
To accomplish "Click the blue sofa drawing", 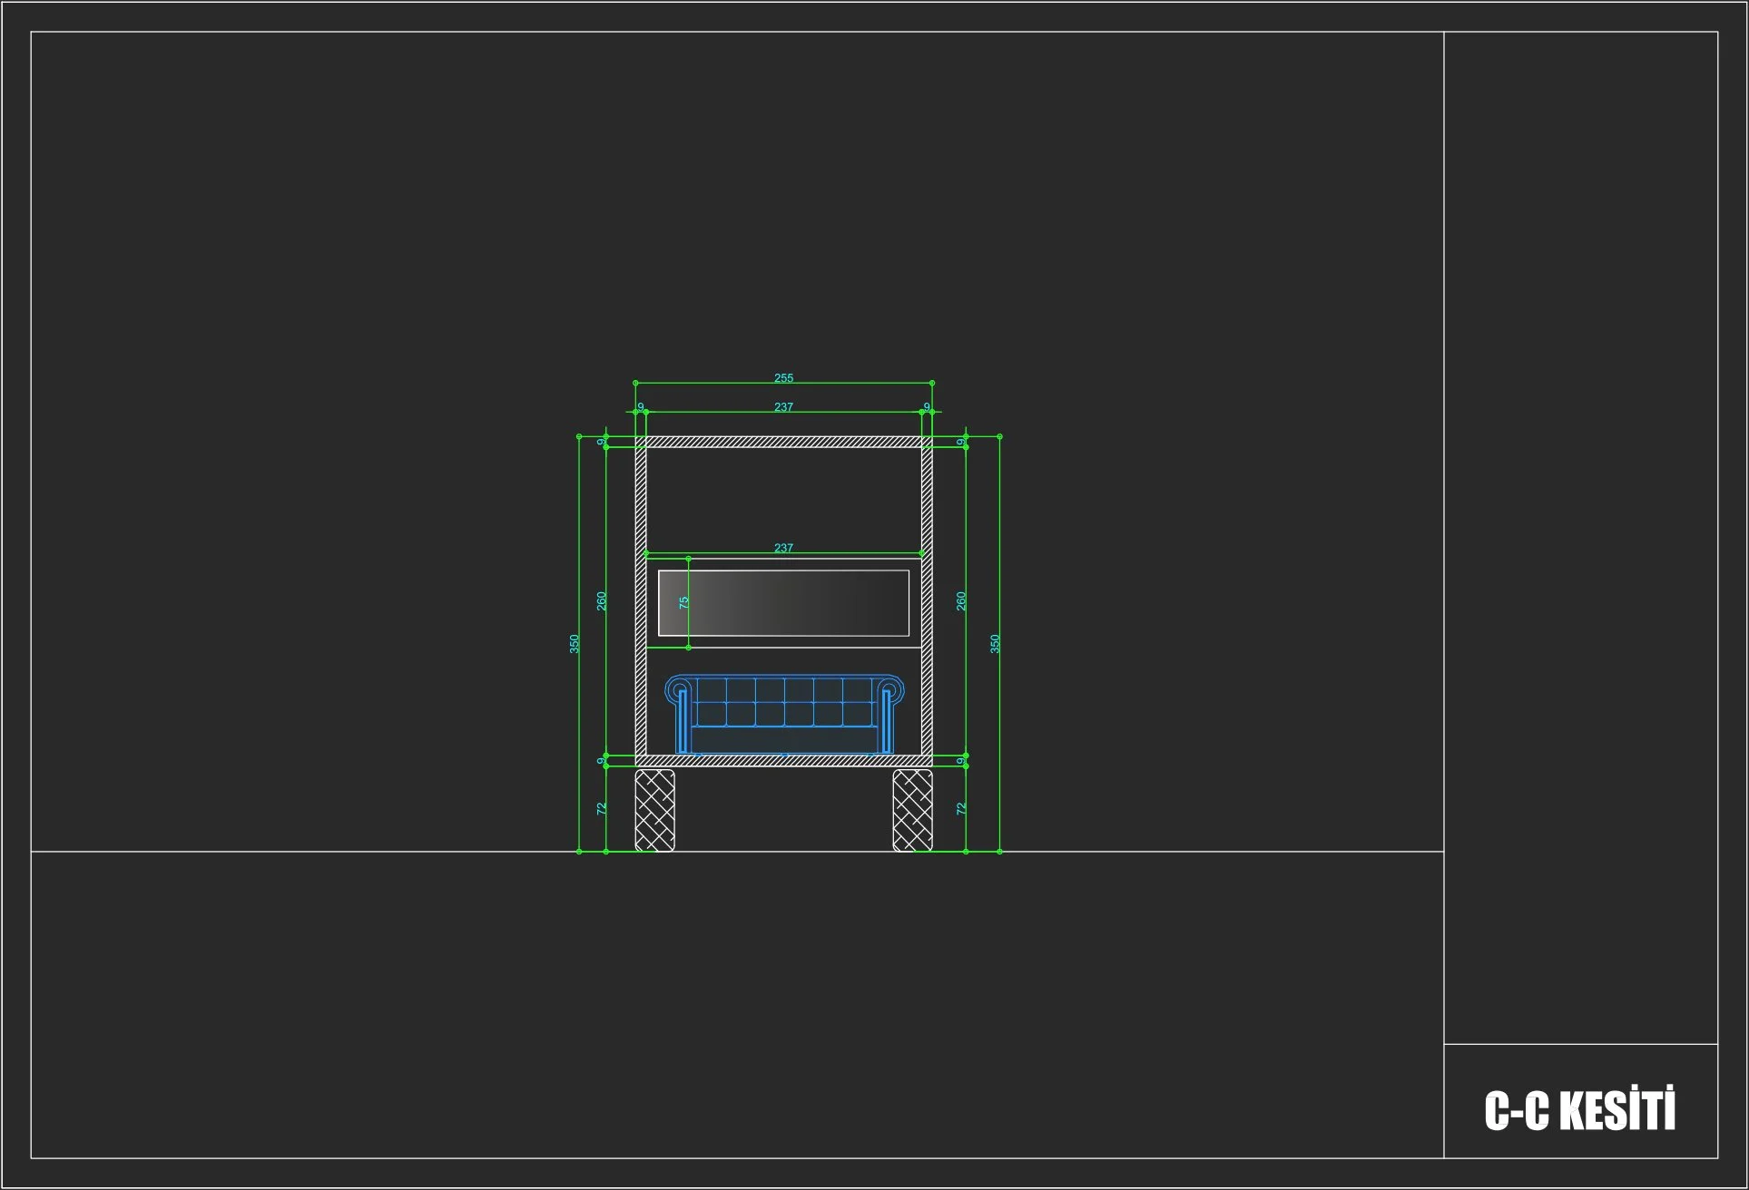I will [x=784, y=715].
